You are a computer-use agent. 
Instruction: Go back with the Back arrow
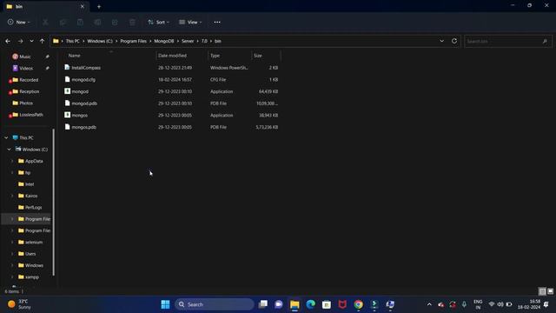coord(8,41)
